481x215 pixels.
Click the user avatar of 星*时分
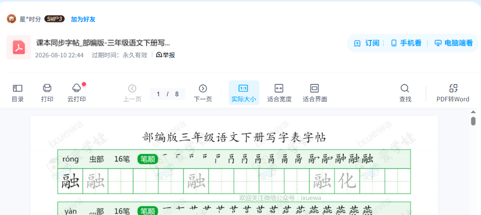11,19
